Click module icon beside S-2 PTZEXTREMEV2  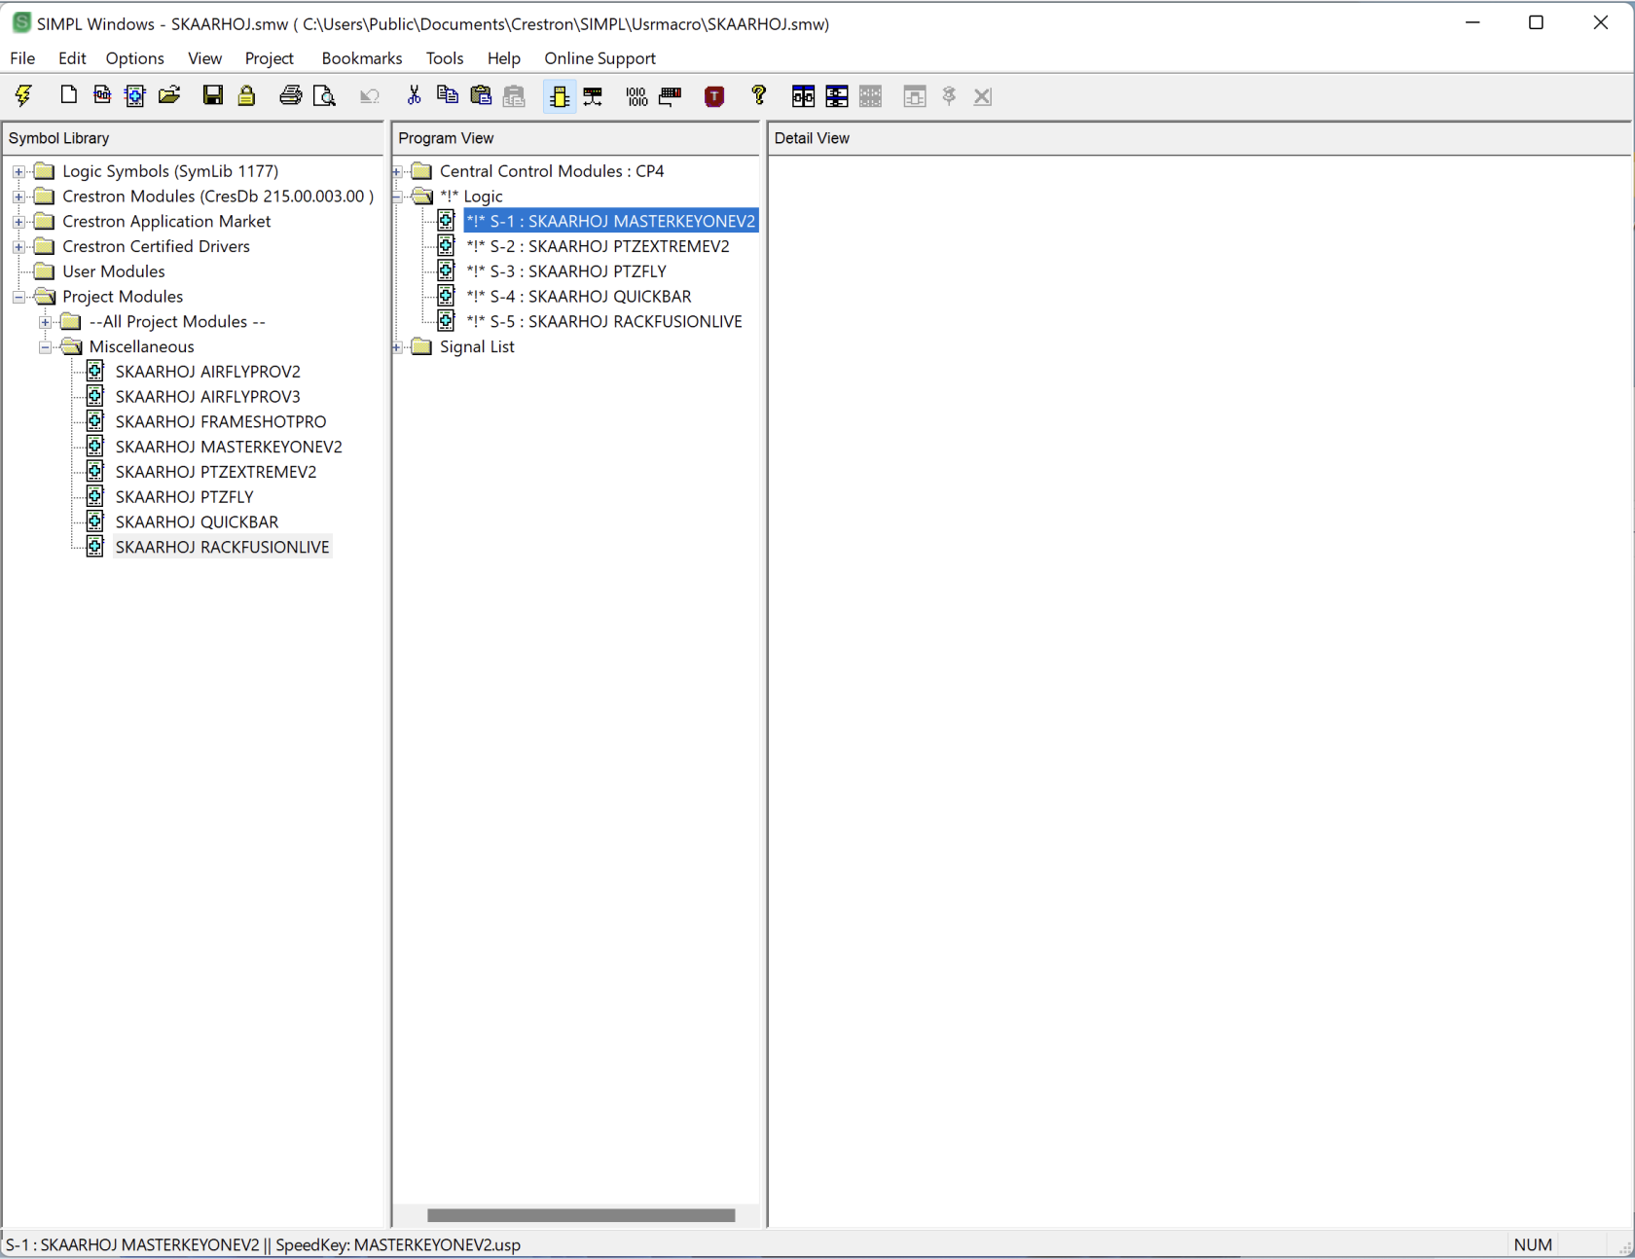[446, 245]
